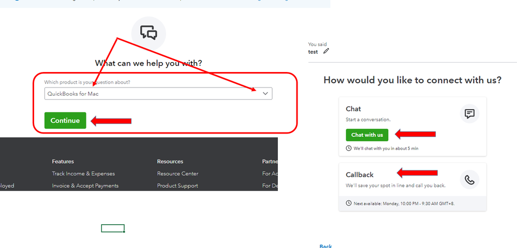
Task: Click 'How would you like to connect' heading
Action: click(412, 80)
